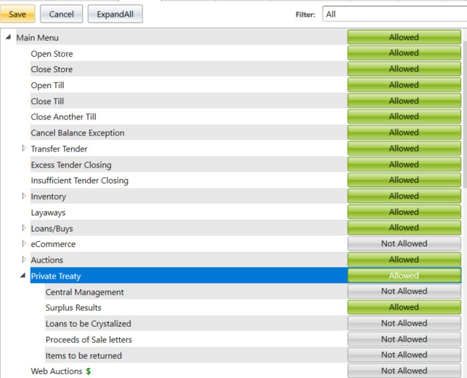Focus the Filter input field
The width and height of the screenshot is (467, 378).
click(394, 14)
